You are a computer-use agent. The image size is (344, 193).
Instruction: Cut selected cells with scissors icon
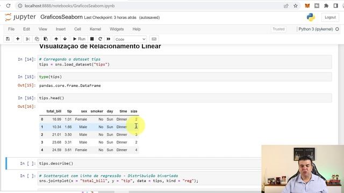click(x=27, y=39)
